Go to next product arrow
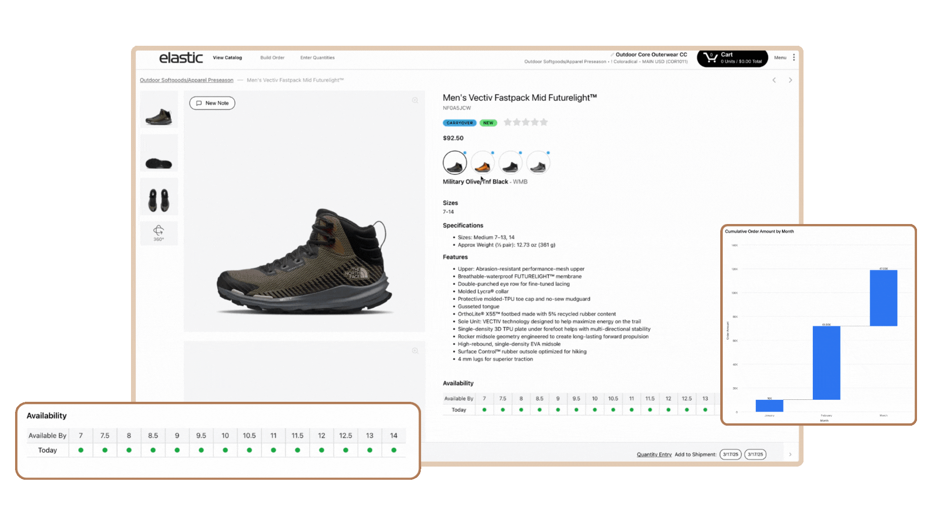The height and width of the screenshot is (526, 935). (790, 80)
